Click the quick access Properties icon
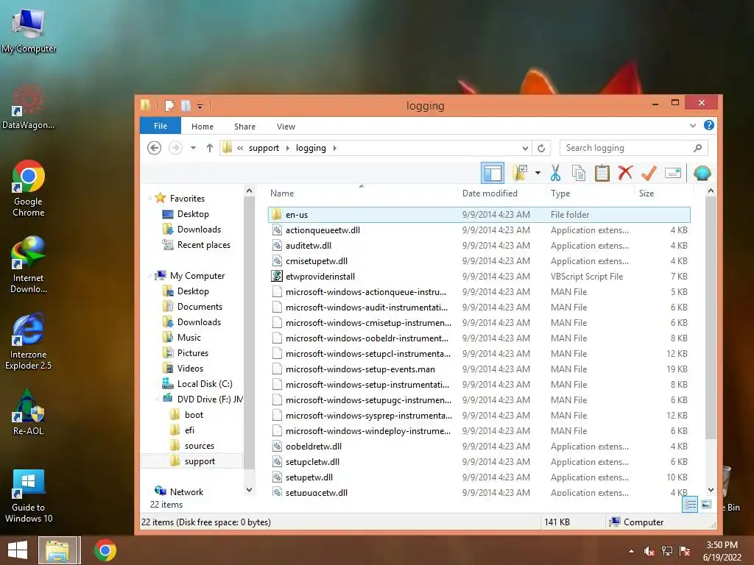This screenshot has width=754, height=565. click(170, 106)
